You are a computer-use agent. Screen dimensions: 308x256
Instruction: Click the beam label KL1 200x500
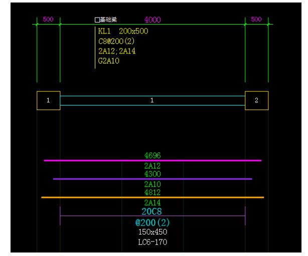pos(123,31)
